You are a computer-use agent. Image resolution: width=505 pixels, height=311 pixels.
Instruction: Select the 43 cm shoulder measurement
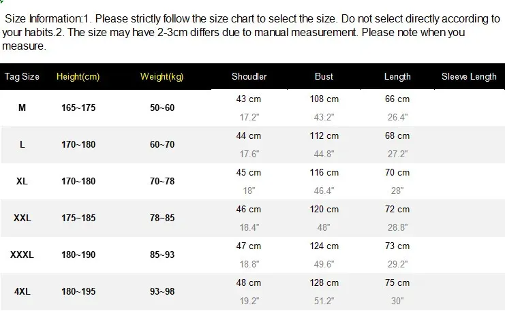[x=248, y=99]
